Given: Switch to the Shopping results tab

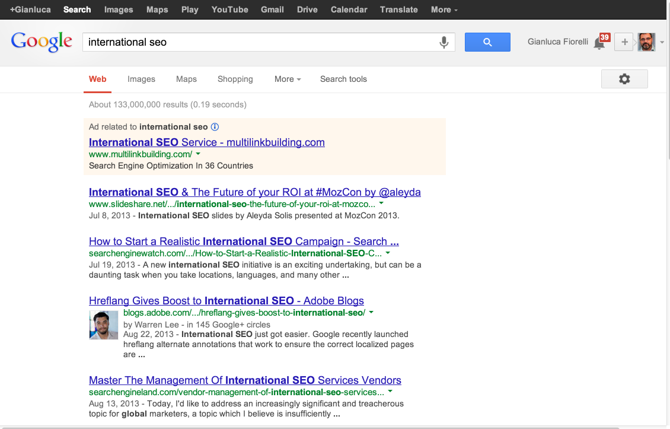Looking at the screenshot, I should pos(235,79).
